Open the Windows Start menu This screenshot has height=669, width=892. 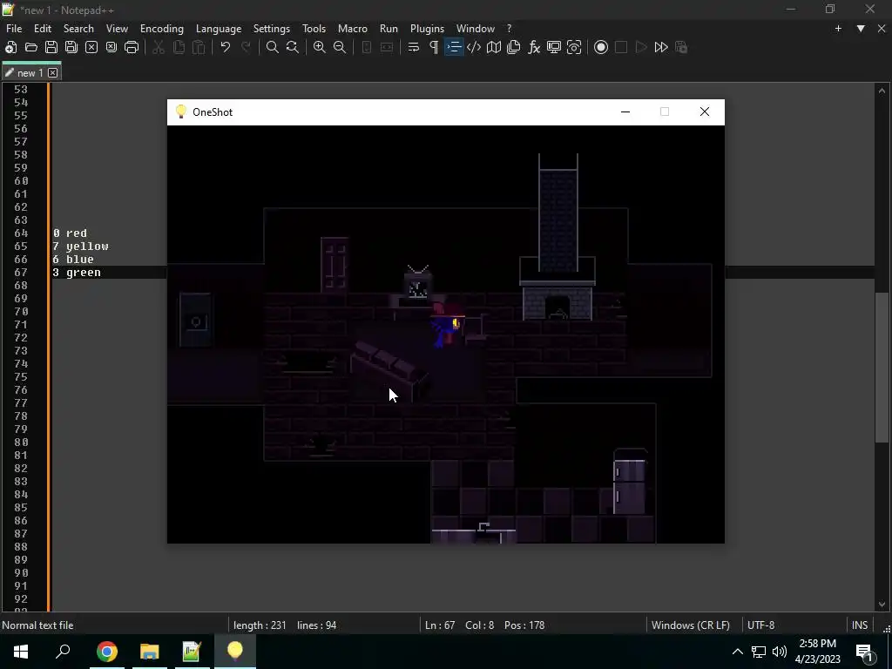tap(21, 652)
